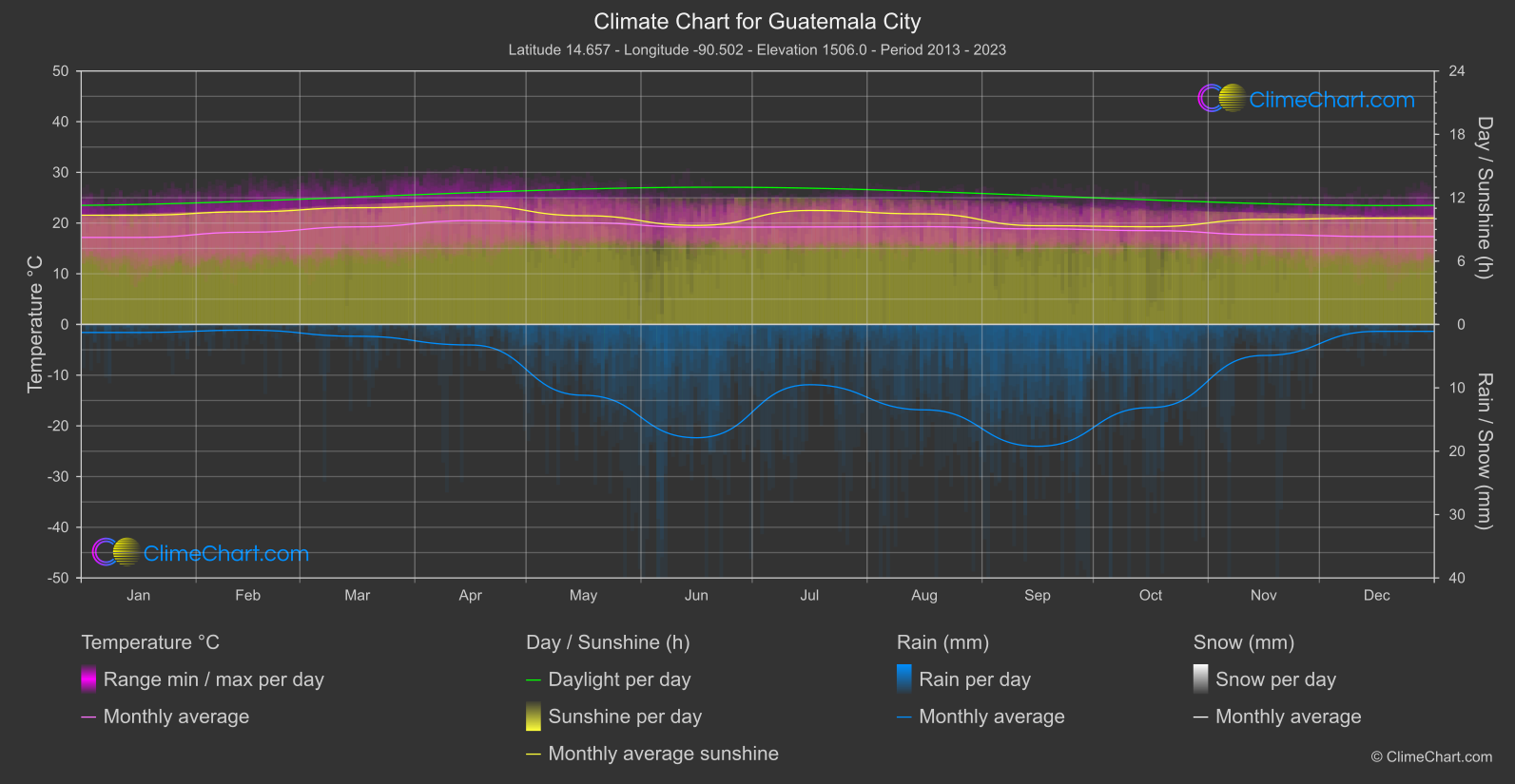This screenshot has width=1515, height=784.
Task: Select the Oct month label on the axis
Action: coord(1151,596)
